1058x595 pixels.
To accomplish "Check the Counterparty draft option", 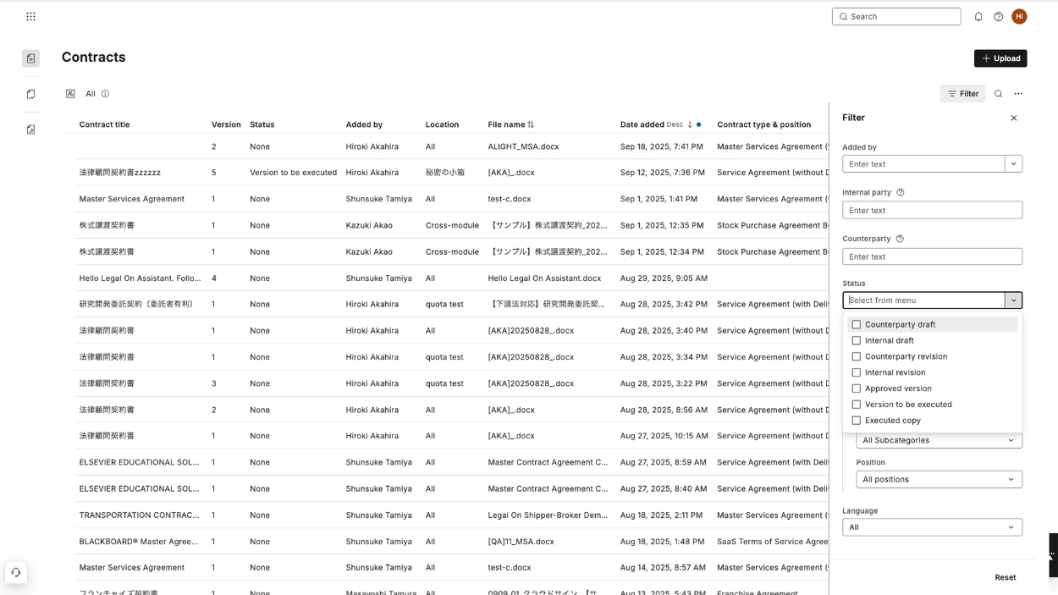I will coord(857,324).
